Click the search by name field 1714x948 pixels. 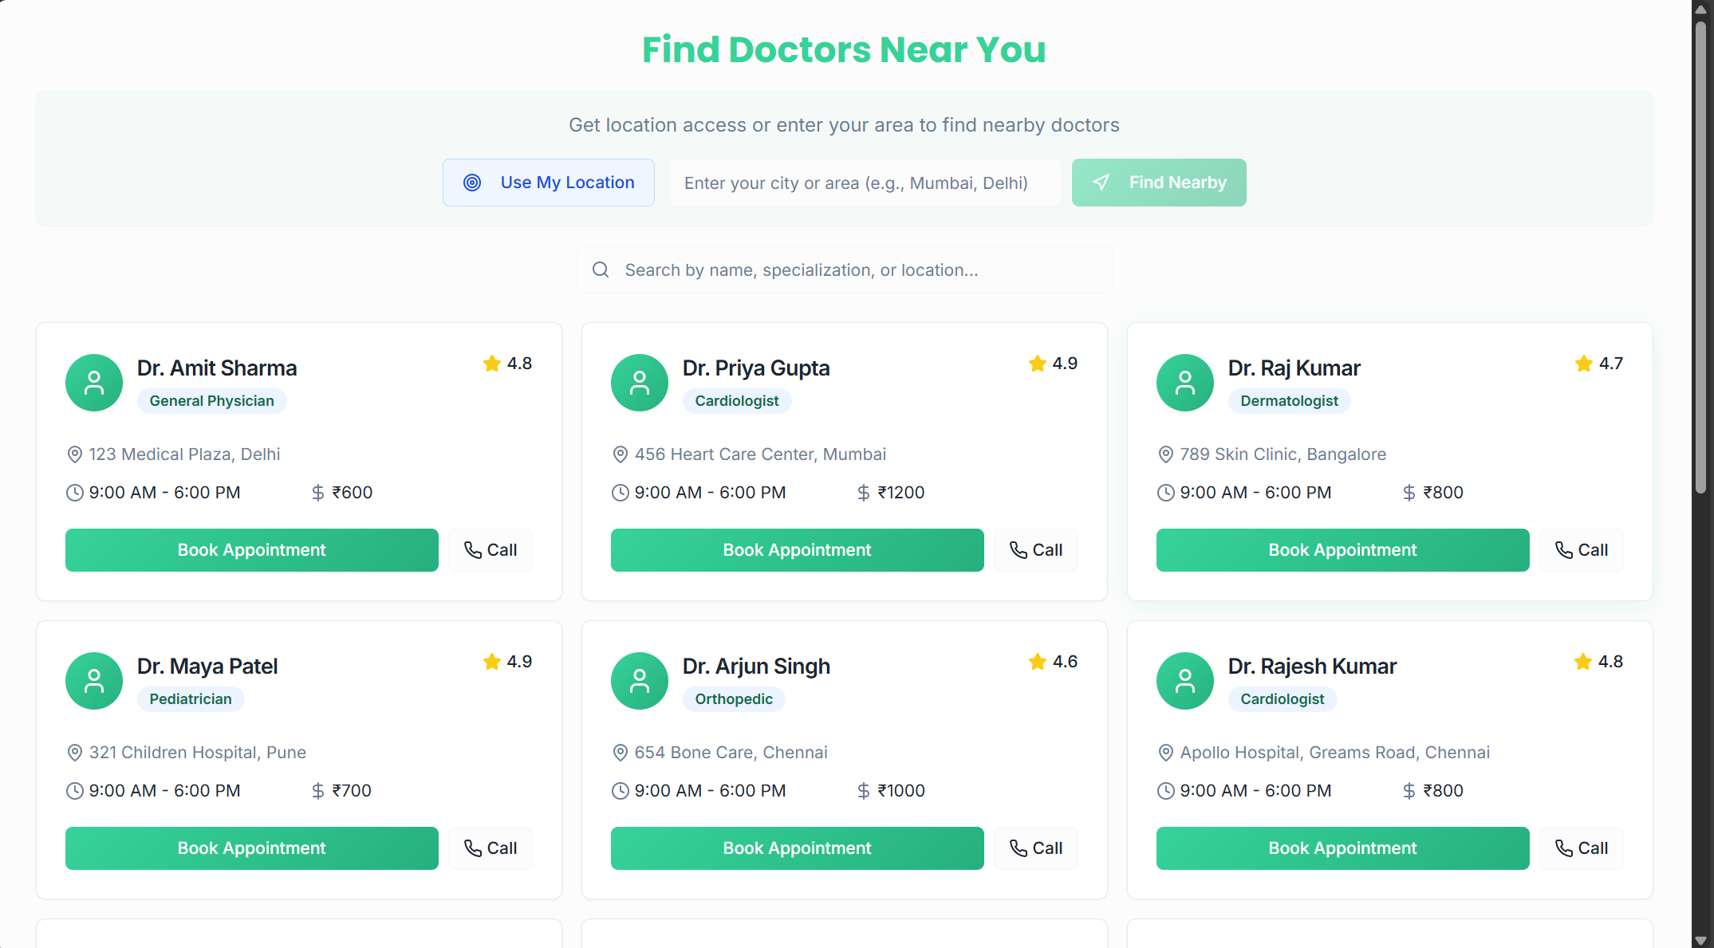click(x=844, y=269)
